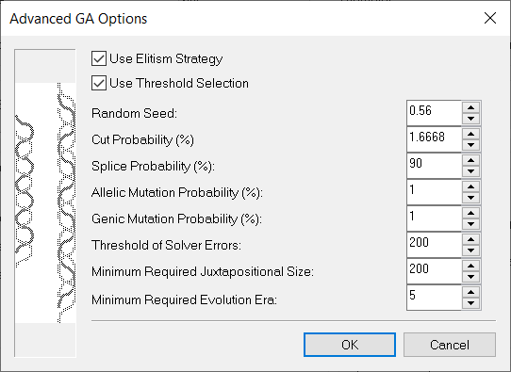This screenshot has width=511, height=372.
Task: Click the DNA helix illustration image
Action: pos(45,203)
